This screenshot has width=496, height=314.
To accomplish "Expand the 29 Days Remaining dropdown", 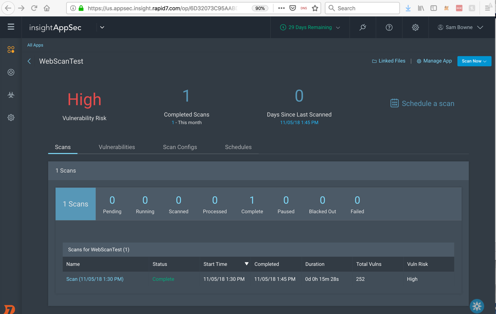I will 310,28.
